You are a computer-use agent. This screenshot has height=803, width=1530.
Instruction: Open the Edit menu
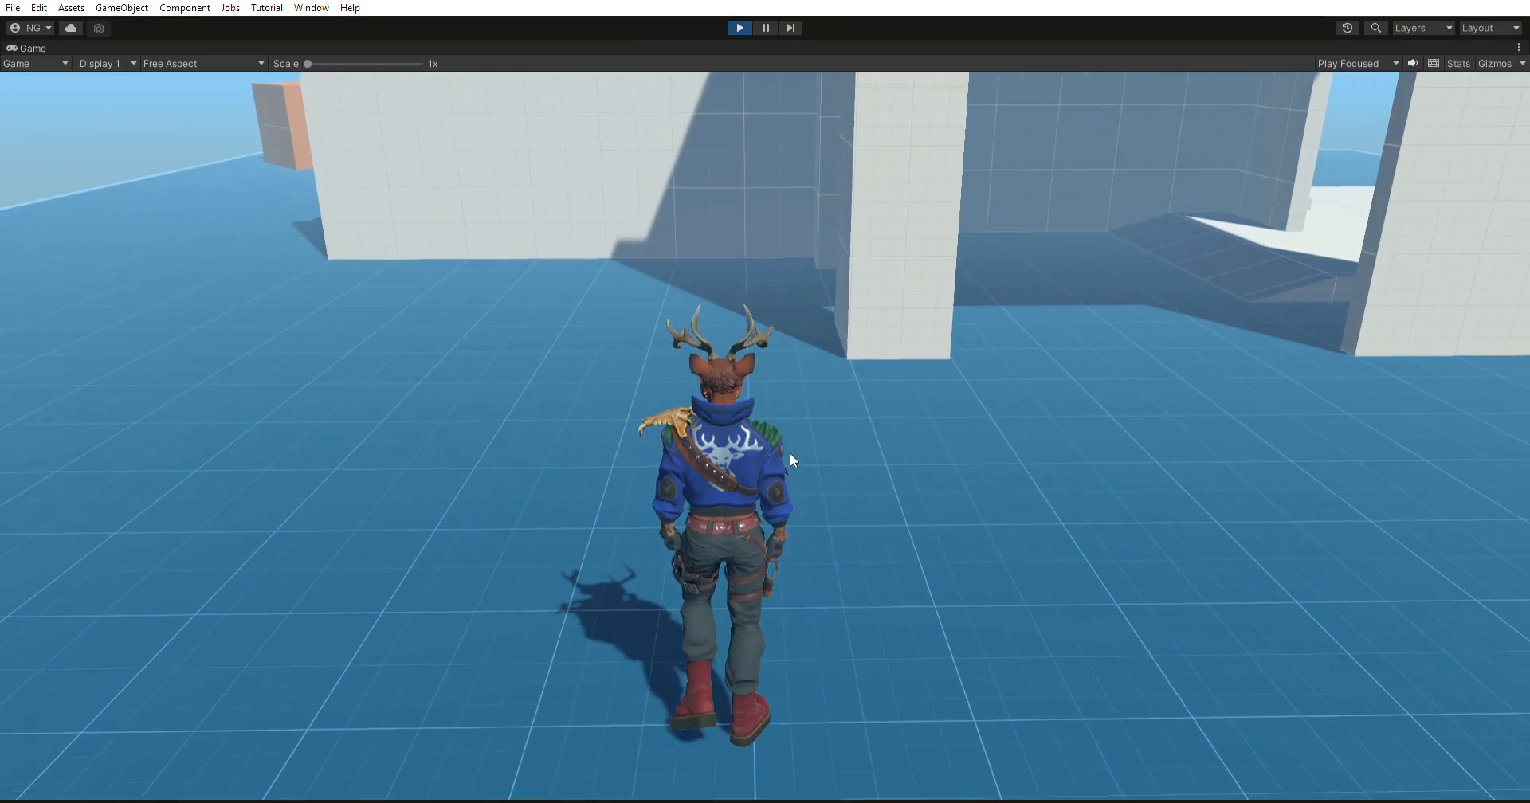point(39,8)
